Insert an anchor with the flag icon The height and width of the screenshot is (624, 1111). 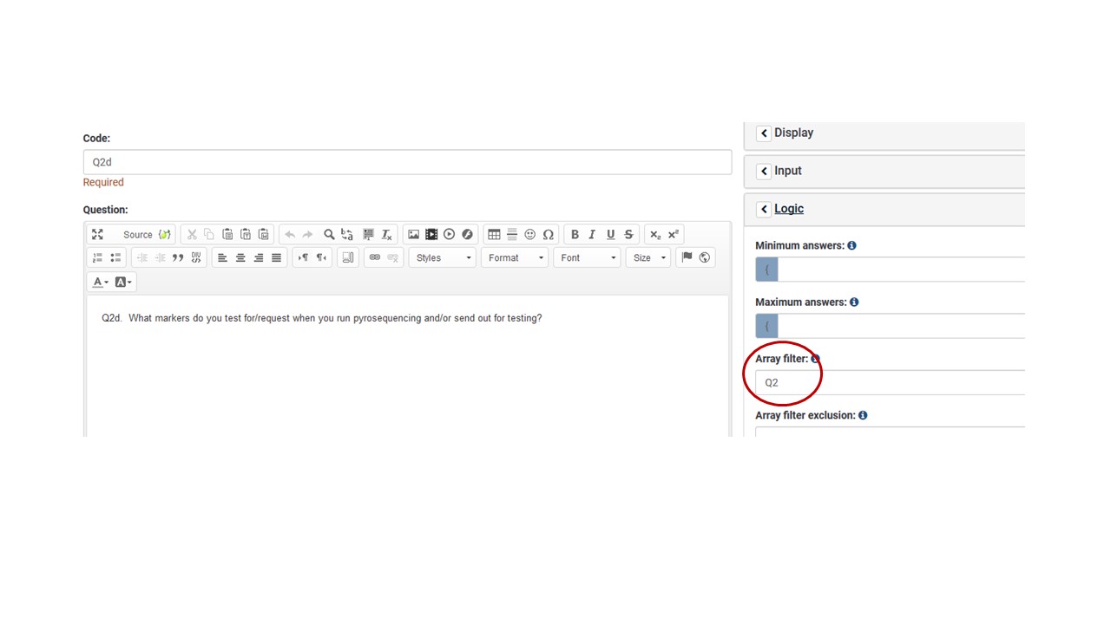click(x=687, y=258)
